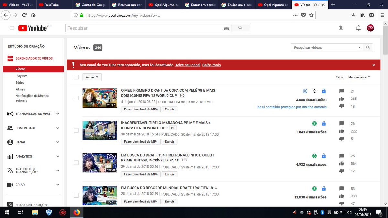Viewport: 388px width, 218px height.
Task: Click the Ative seu canal link
Action: pos(188,65)
